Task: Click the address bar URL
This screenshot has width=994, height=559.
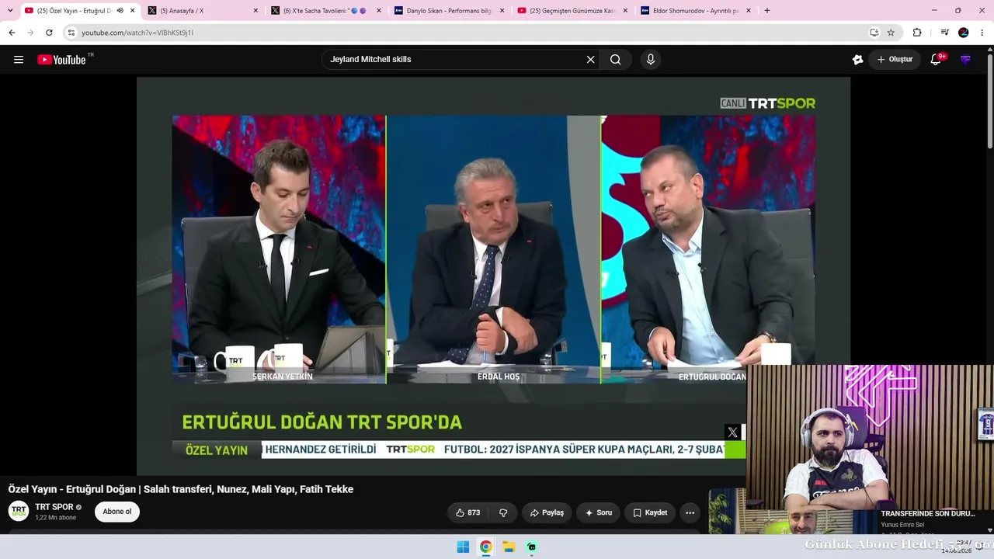Action: [137, 33]
